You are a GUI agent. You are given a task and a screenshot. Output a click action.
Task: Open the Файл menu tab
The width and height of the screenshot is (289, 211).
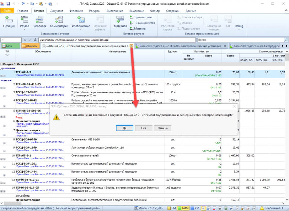click(7, 11)
